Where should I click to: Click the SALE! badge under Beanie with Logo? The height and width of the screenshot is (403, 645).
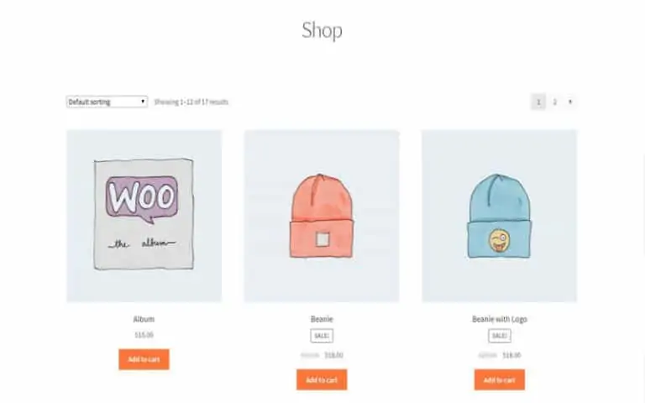[500, 336]
